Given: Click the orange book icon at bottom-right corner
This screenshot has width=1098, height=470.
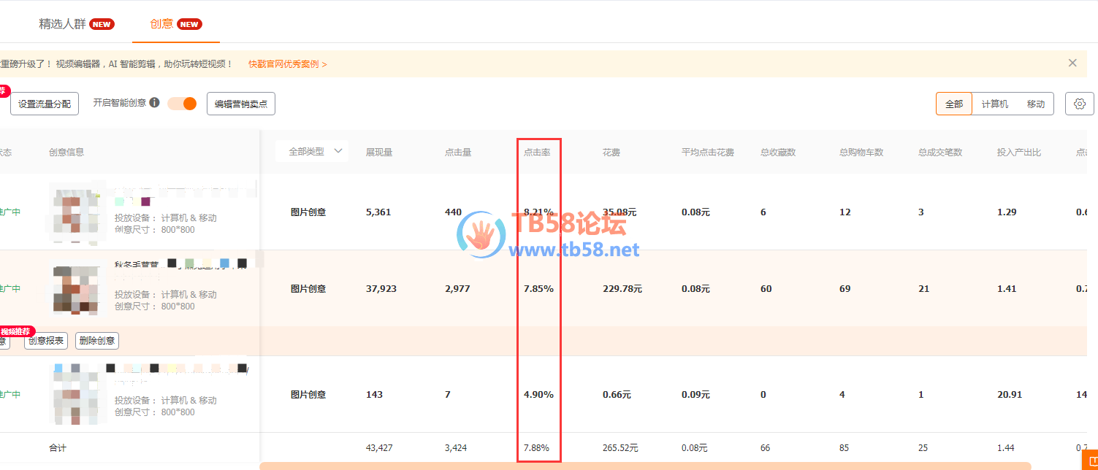Looking at the screenshot, I should (x=1090, y=463).
